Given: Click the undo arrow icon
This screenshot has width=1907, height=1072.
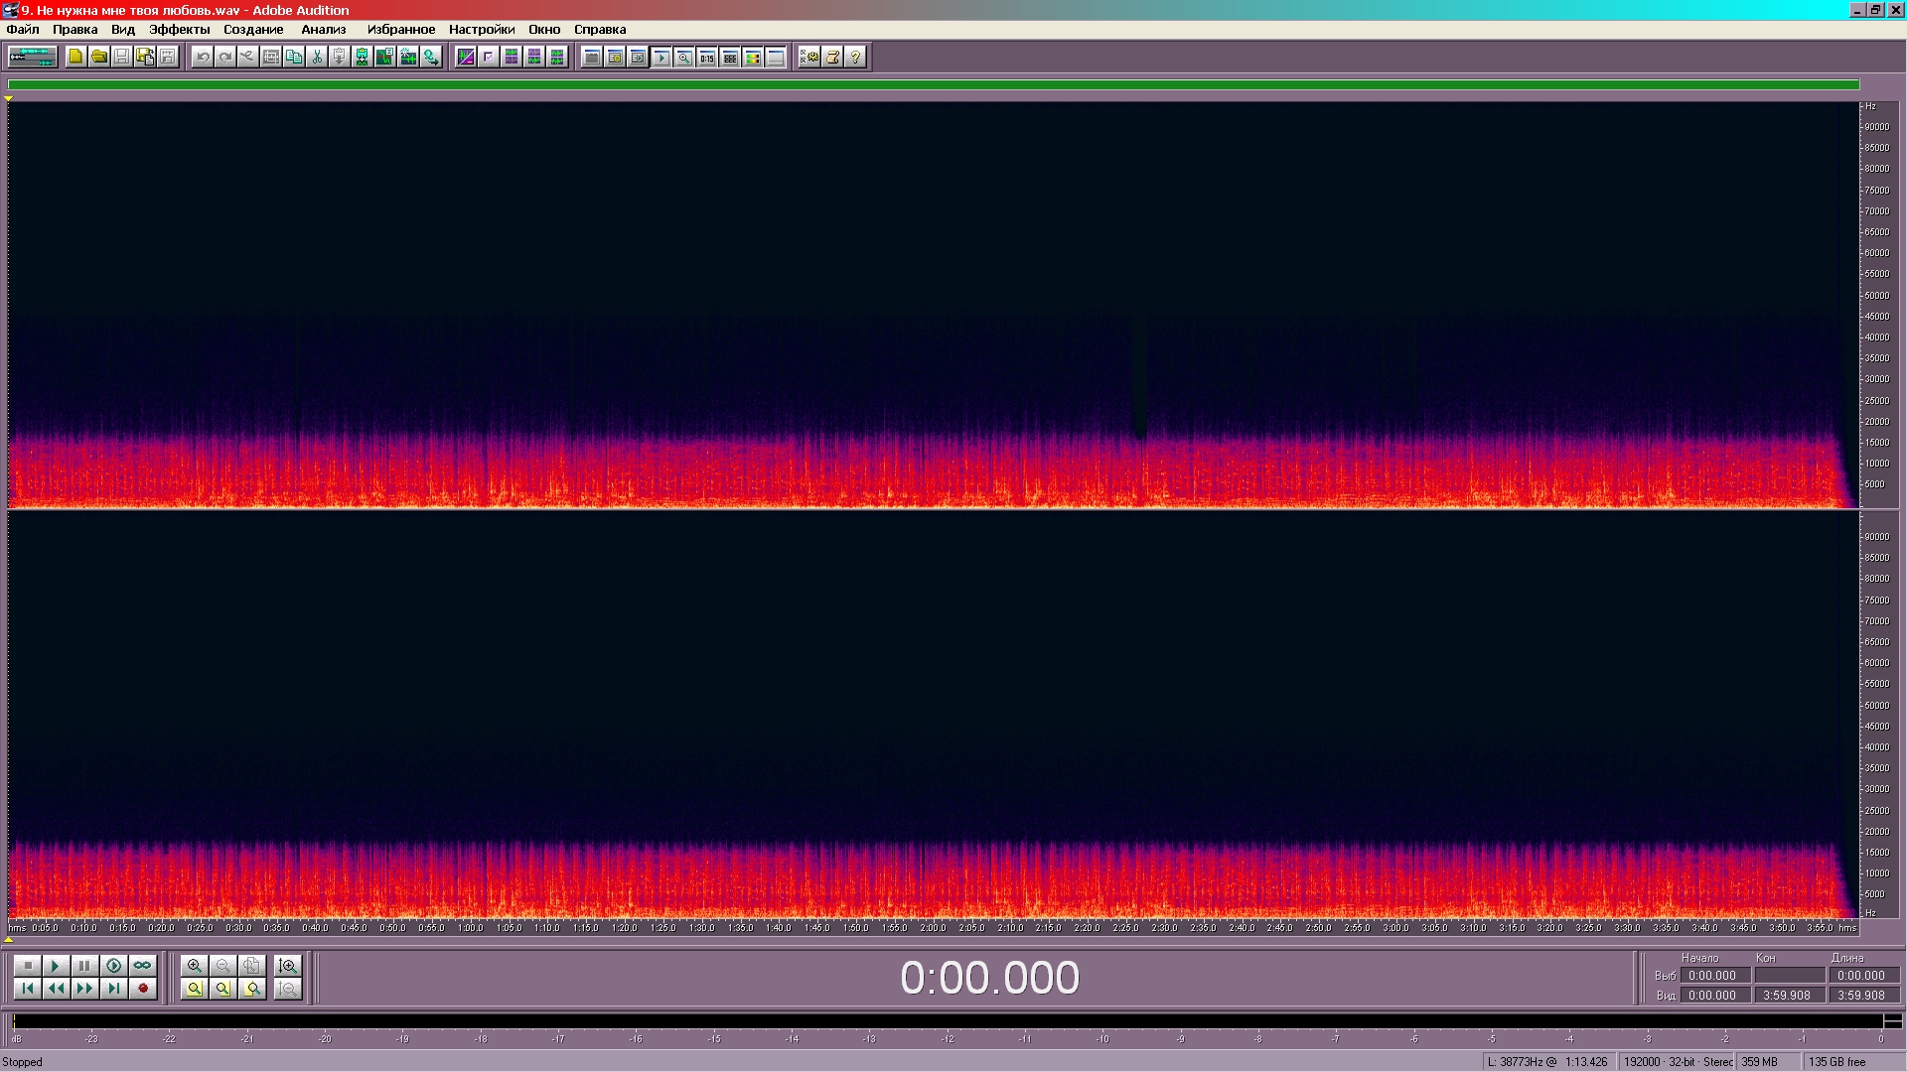Looking at the screenshot, I should pyautogui.click(x=203, y=57).
